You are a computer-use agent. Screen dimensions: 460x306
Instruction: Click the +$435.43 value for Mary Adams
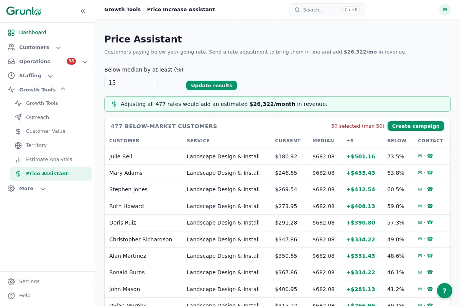(x=361, y=173)
